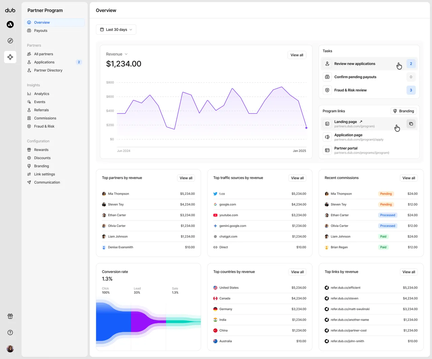Open the Revenue metric dropdown chevron
Image resolution: width=432 pixels, height=359 pixels.
point(126,54)
